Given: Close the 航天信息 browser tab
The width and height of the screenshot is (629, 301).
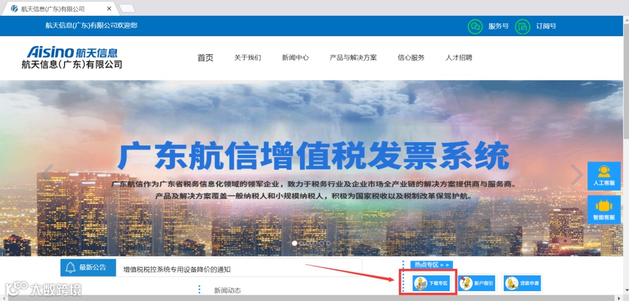Looking at the screenshot, I should [109, 8].
